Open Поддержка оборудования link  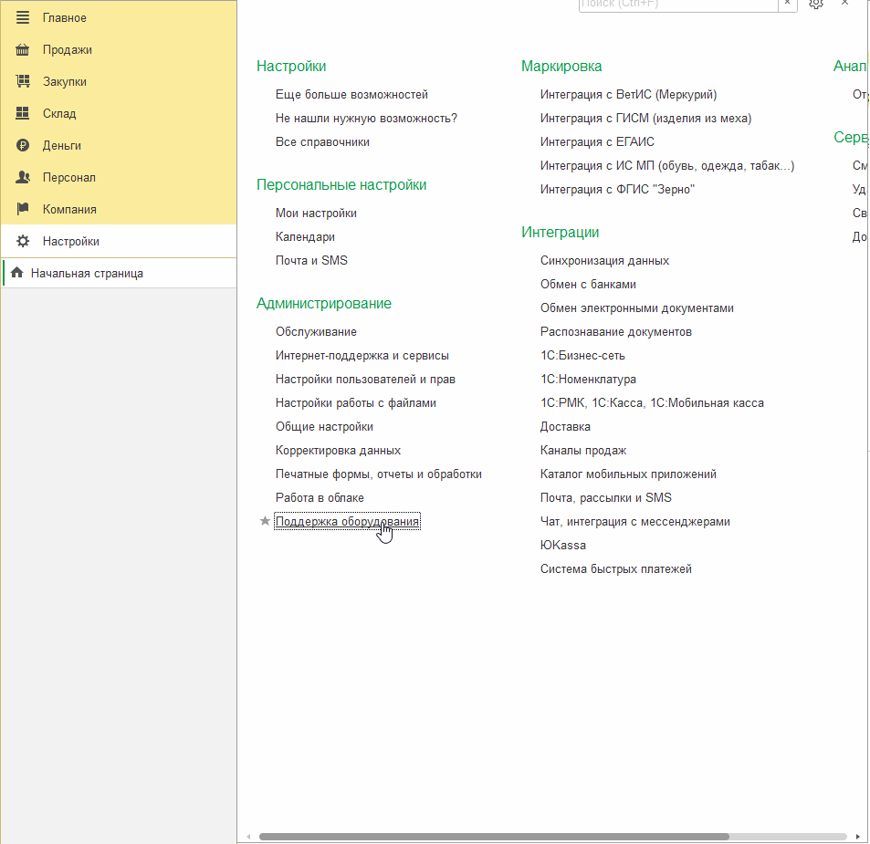coord(347,521)
